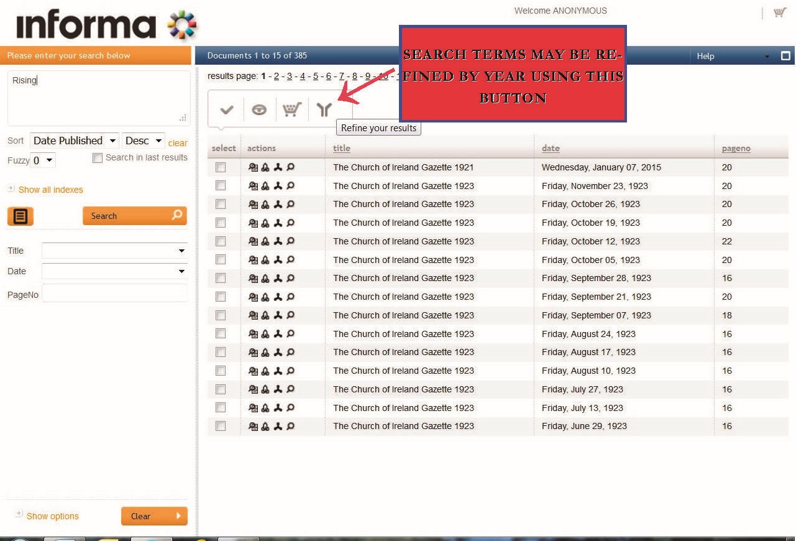This screenshot has height=541, width=796.
Task: Open document icon for January 07, 2015 row
Action: coord(253,167)
